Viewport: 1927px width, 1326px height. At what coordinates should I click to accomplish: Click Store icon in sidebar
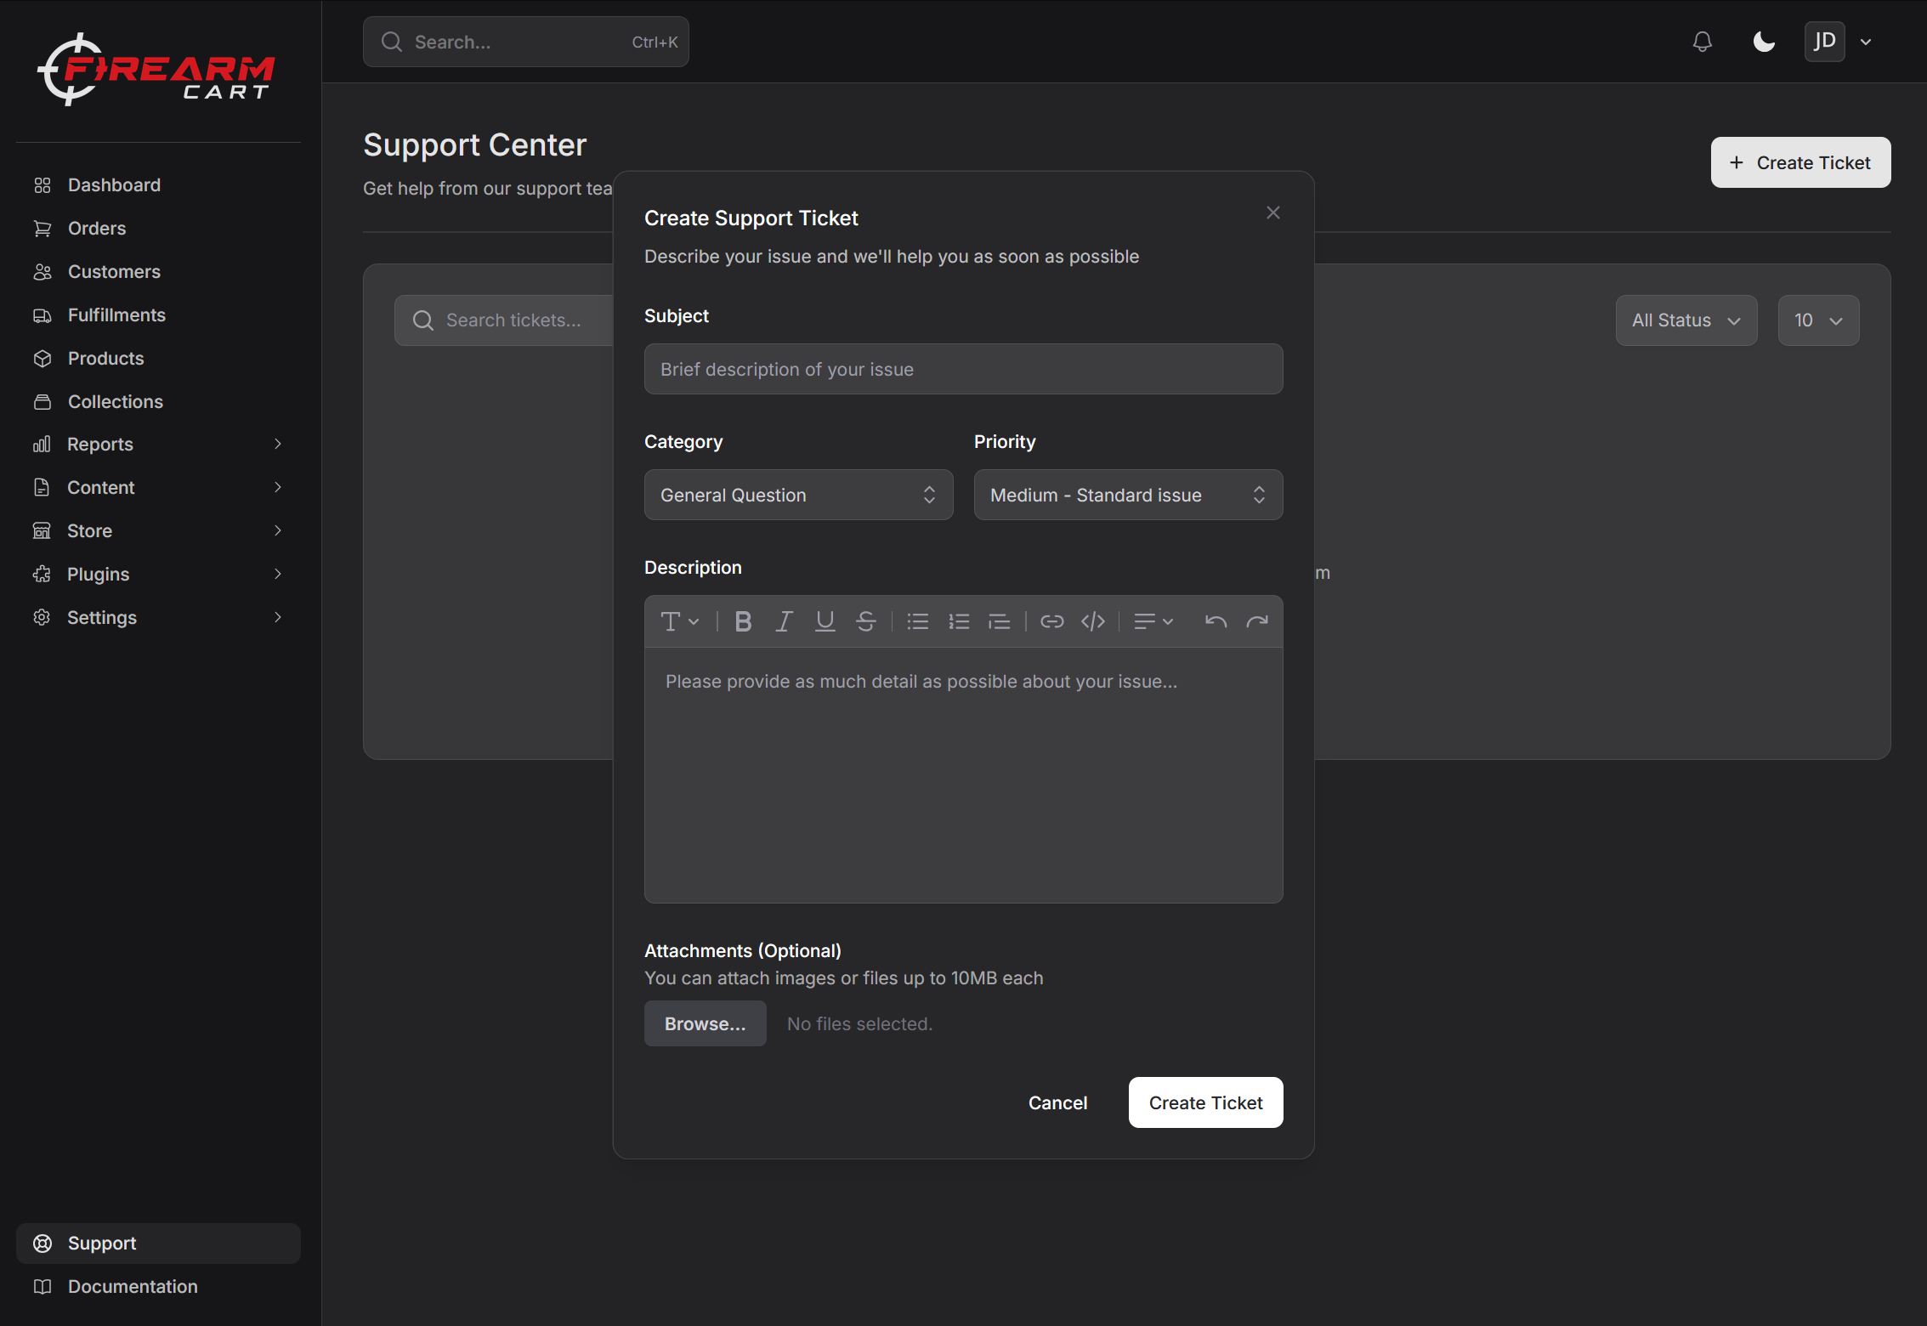42,530
